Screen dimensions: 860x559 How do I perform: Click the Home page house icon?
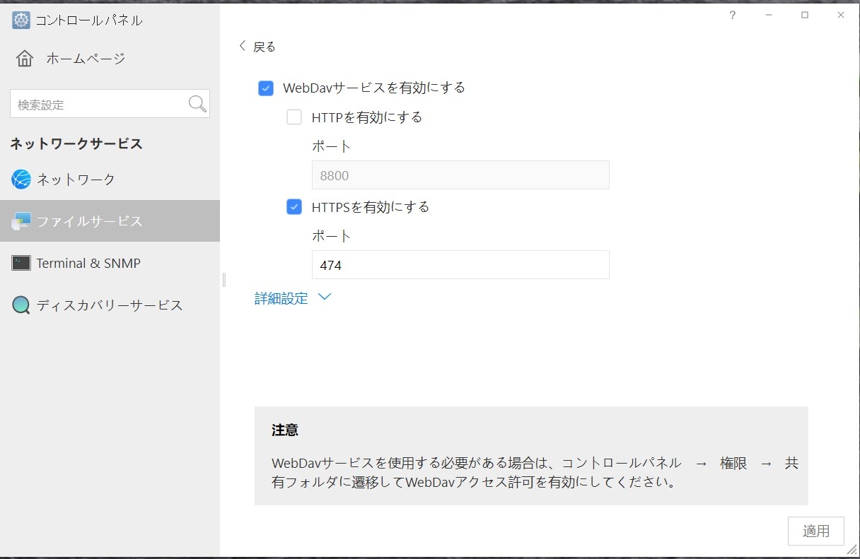click(x=25, y=59)
